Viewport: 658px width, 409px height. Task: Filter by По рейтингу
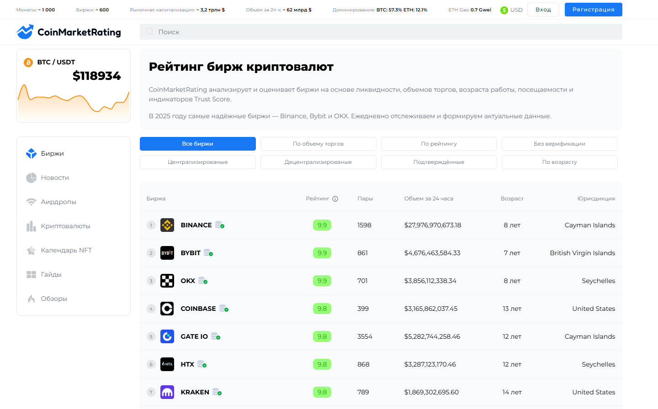coord(439,144)
